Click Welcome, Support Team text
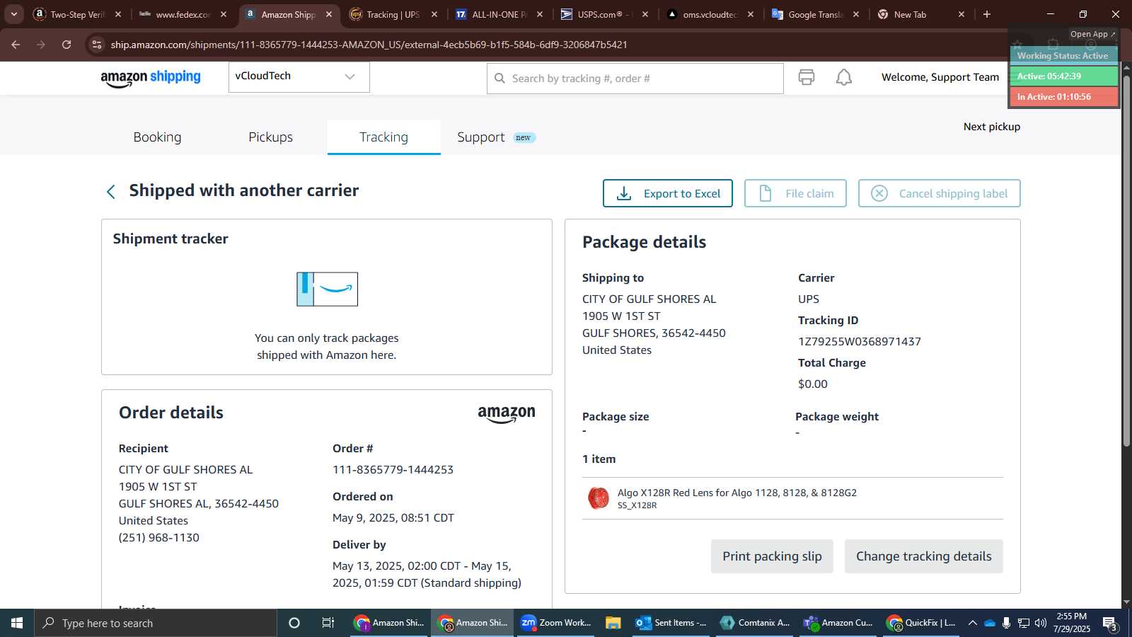The width and height of the screenshot is (1132, 637). pyautogui.click(x=940, y=77)
